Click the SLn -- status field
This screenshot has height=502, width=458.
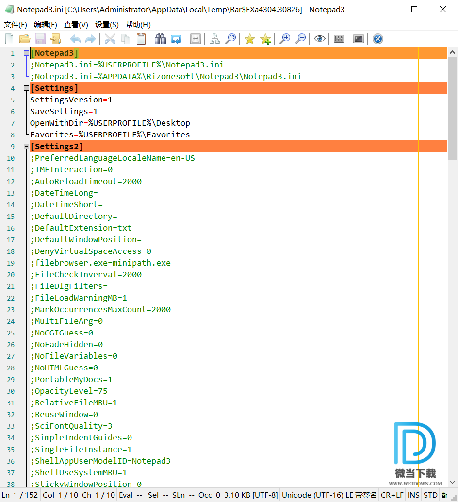(x=183, y=495)
